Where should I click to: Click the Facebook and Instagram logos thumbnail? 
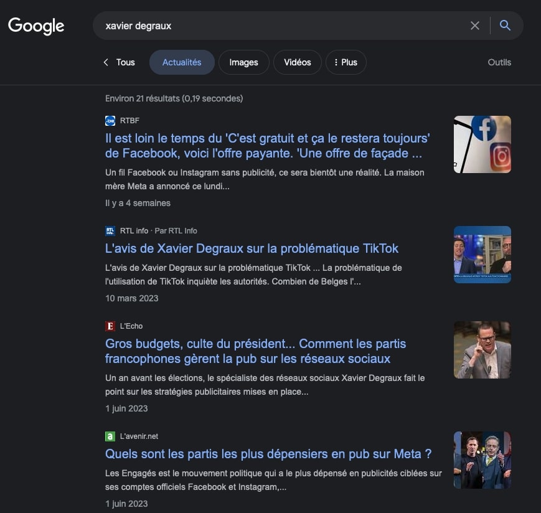482,144
